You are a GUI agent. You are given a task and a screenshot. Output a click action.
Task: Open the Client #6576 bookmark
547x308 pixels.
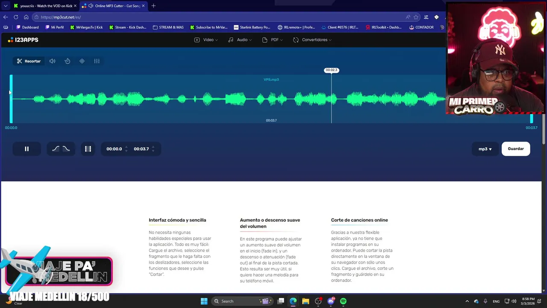point(340,27)
